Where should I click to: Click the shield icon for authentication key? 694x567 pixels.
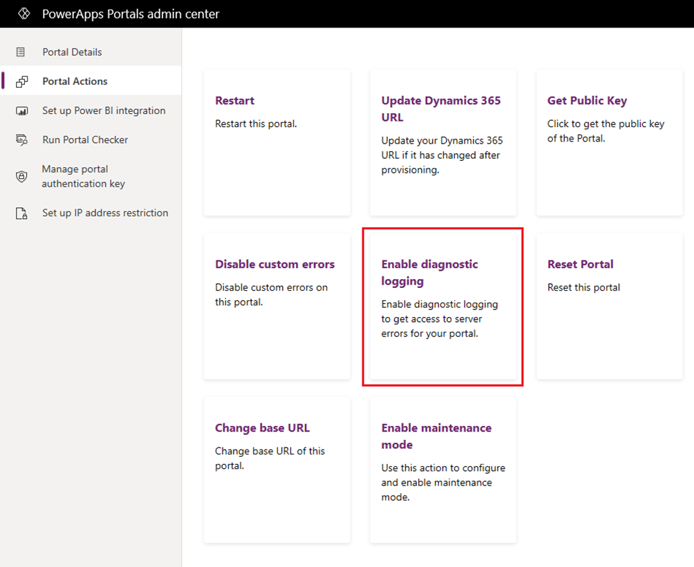tap(21, 177)
